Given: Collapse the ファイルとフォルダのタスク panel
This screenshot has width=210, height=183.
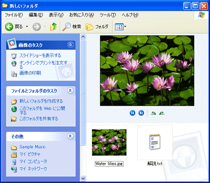Looking at the screenshot, I should click(70, 90).
